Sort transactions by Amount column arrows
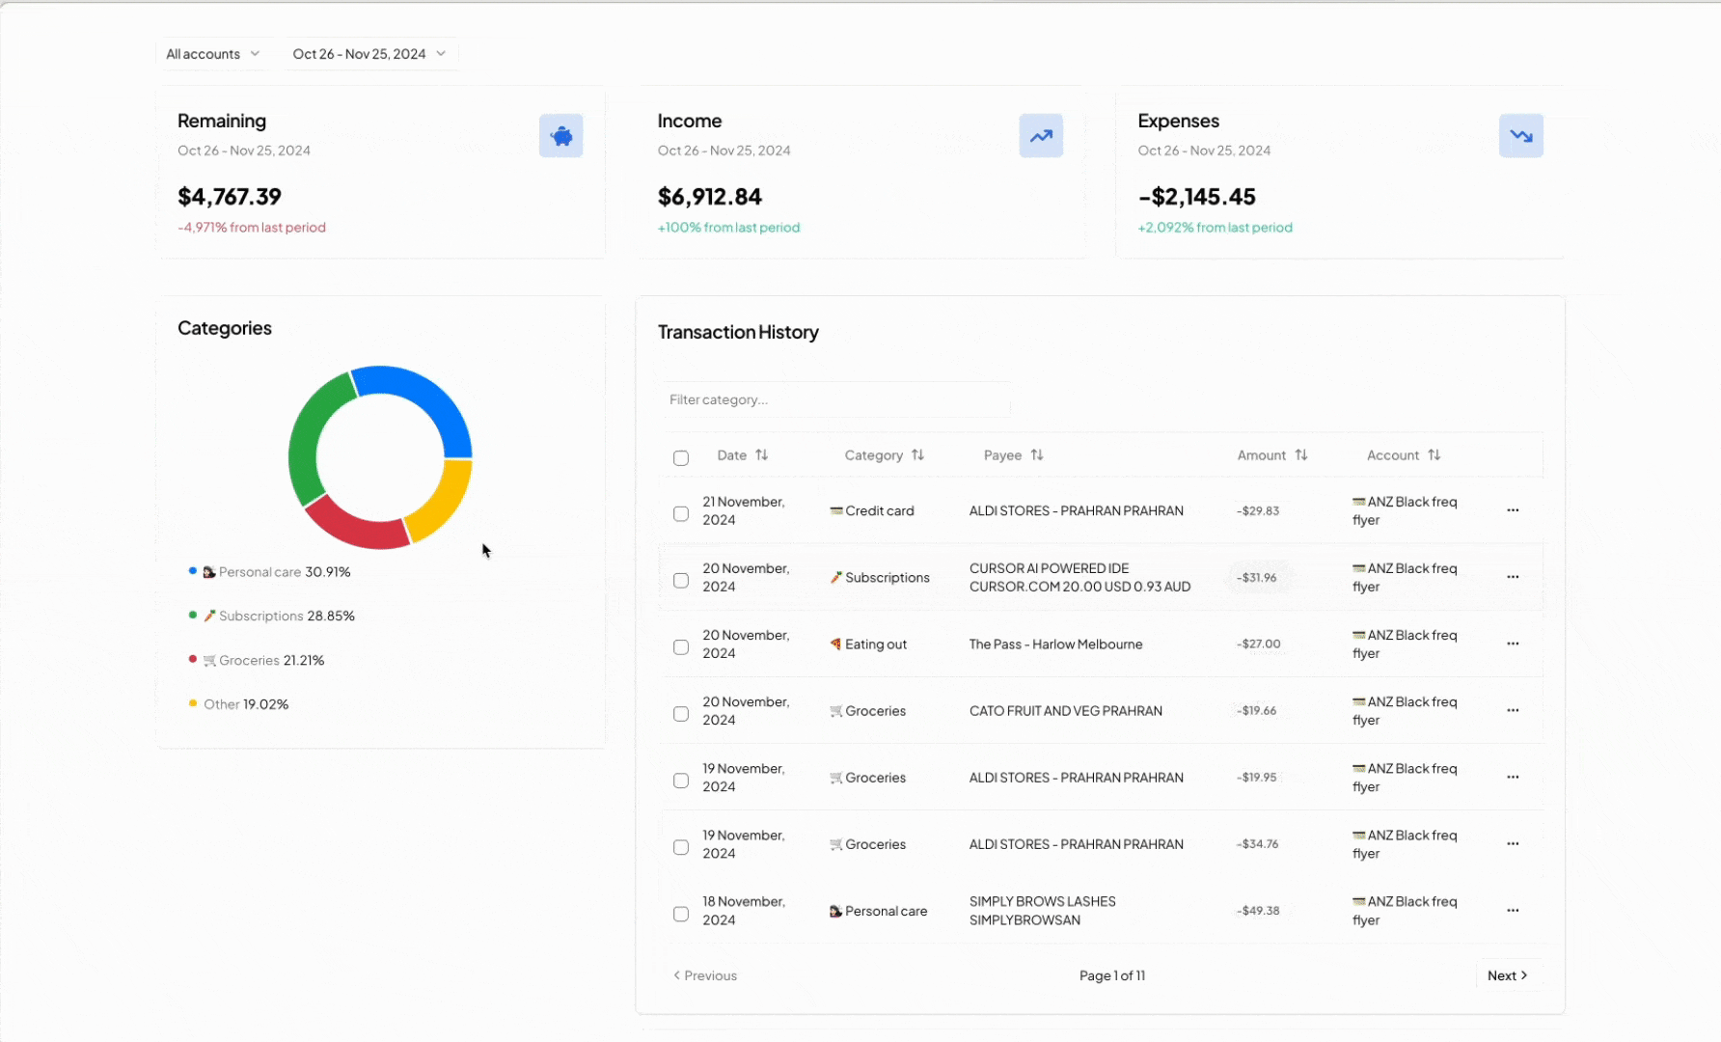The width and height of the screenshot is (1721, 1042). pos(1301,454)
